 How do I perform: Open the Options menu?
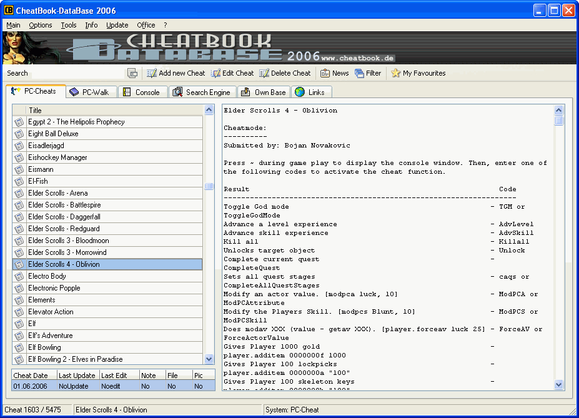pos(41,25)
